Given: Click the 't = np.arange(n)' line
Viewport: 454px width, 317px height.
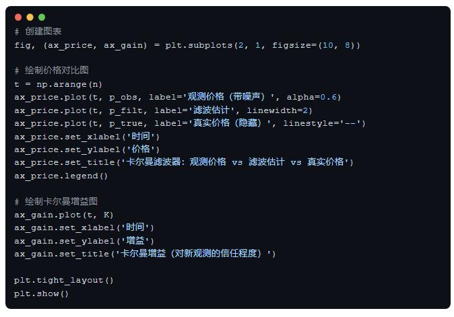Looking at the screenshot, I should [x=59, y=84].
